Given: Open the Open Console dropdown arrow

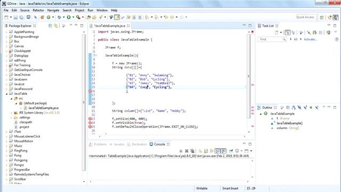Looking at the screenshot, I should click(251, 151).
